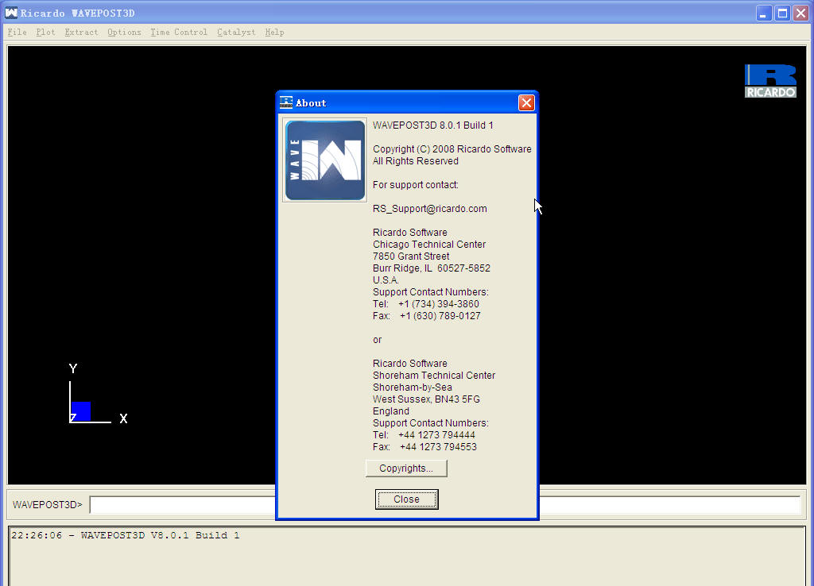Click the log line '22:26:06 - WAVEPOST3D V8.0.1 Build 1'
This screenshot has width=814, height=586.
[x=126, y=535]
